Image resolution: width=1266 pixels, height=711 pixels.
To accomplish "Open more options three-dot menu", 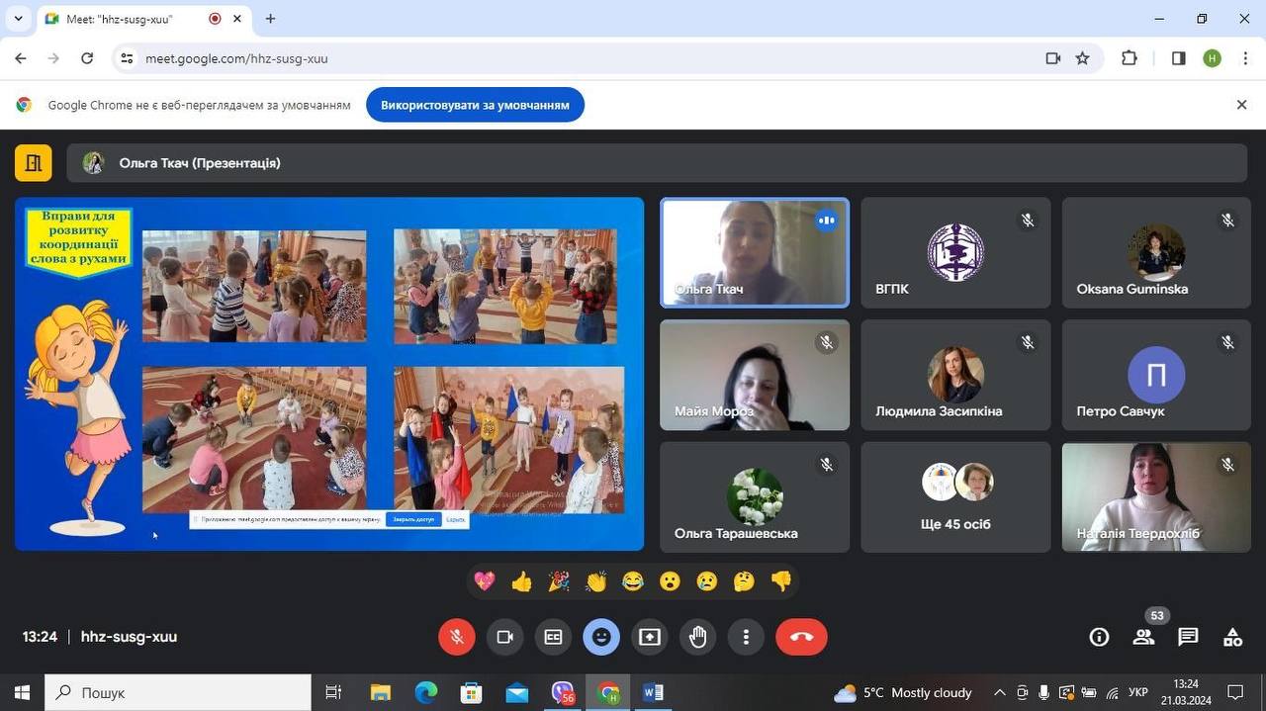I will point(747,637).
